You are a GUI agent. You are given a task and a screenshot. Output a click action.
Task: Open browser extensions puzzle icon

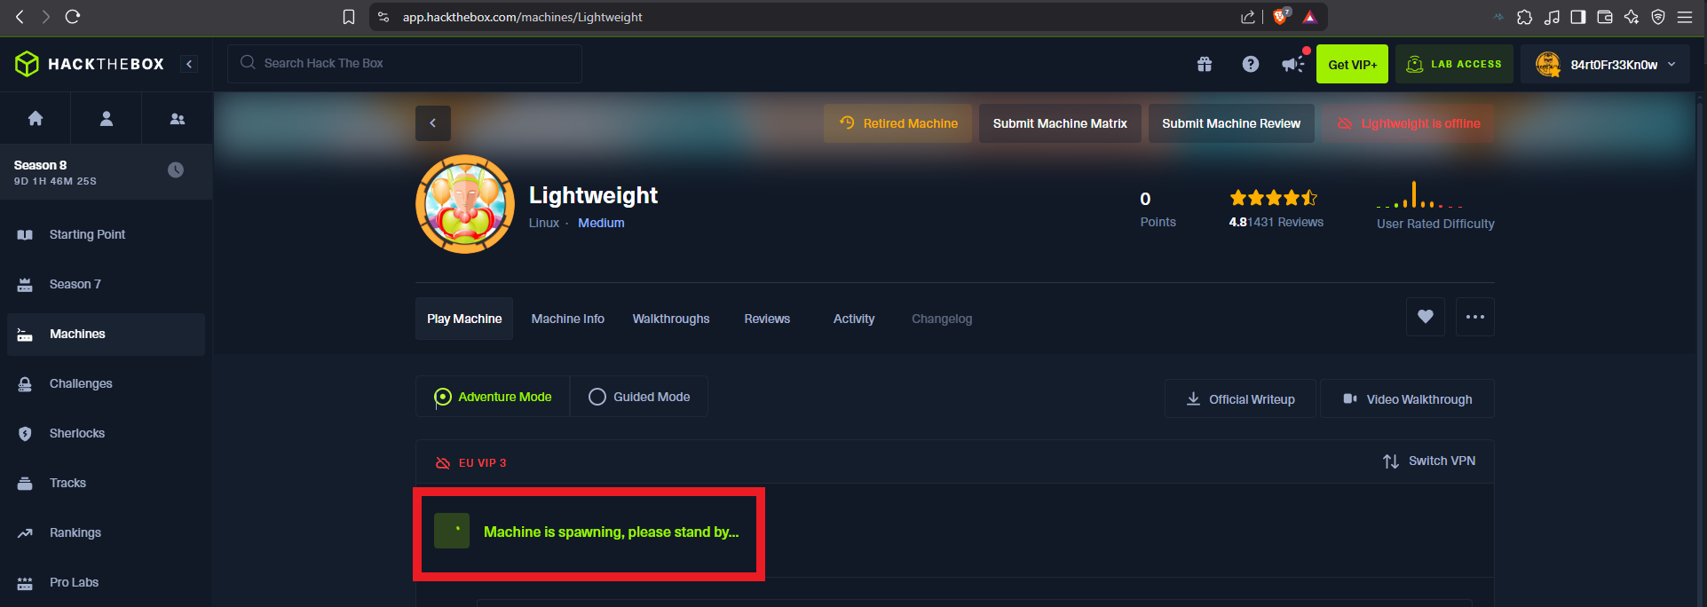(1525, 17)
